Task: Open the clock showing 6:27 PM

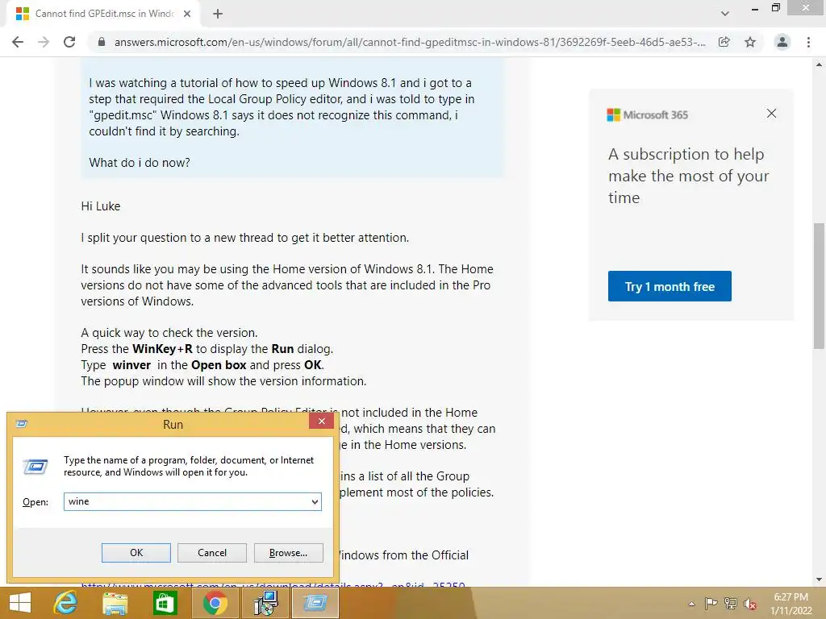Action: pos(791,604)
